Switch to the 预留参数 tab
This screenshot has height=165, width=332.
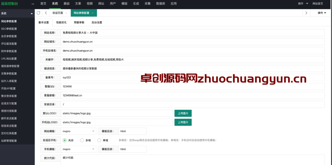tap(79, 22)
